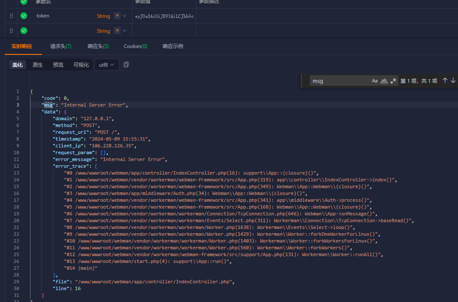Open the utf8 encoding dropdown
The height and width of the screenshot is (302, 458).
point(107,65)
